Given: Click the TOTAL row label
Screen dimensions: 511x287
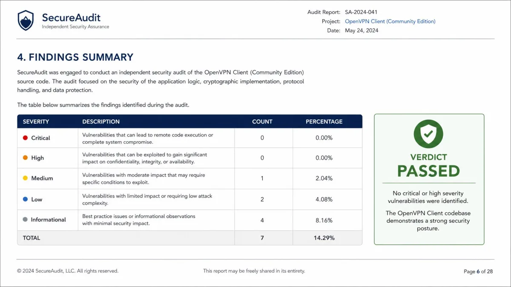Looking at the screenshot, I should [32, 238].
